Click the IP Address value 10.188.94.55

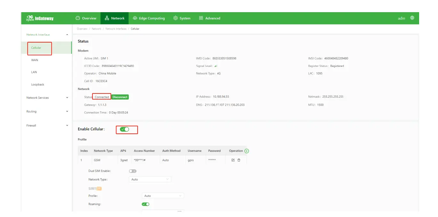tap(221, 97)
